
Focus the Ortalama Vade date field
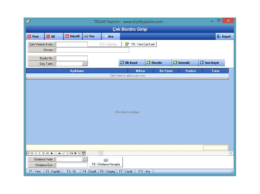tap(69, 159)
